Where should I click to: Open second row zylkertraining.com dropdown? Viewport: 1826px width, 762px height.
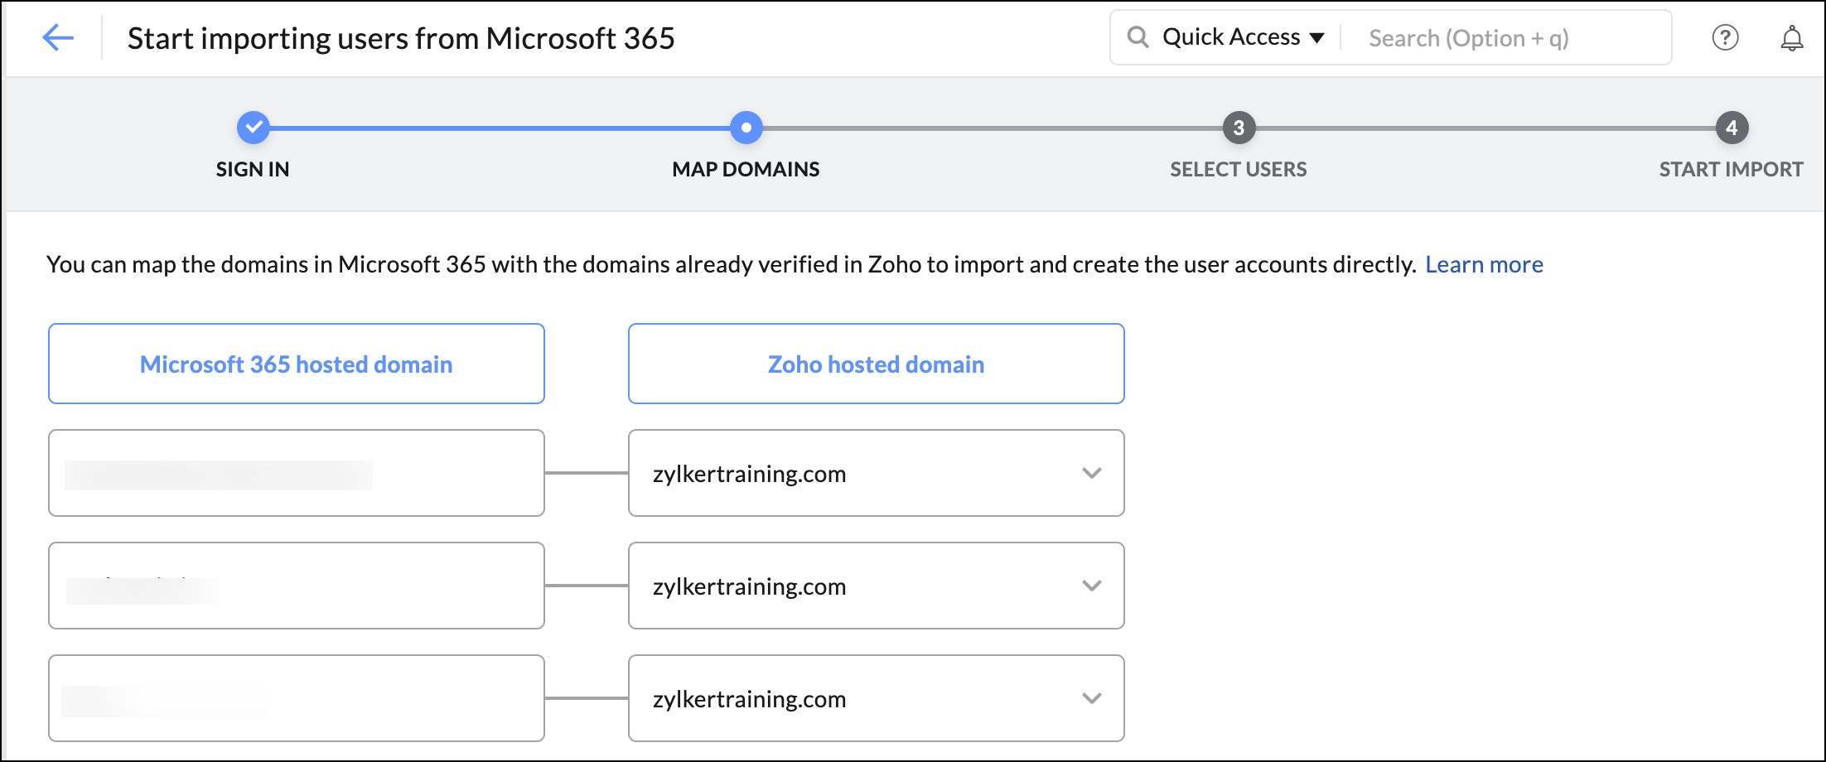click(x=877, y=586)
